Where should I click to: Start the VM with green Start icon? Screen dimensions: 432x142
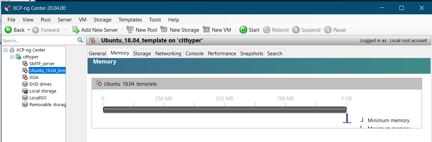tap(243, 30)
